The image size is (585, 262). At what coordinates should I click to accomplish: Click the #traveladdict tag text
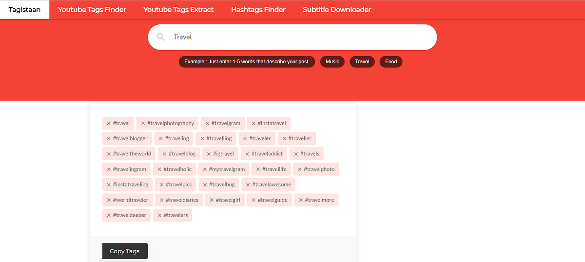[x=267, y=154]
